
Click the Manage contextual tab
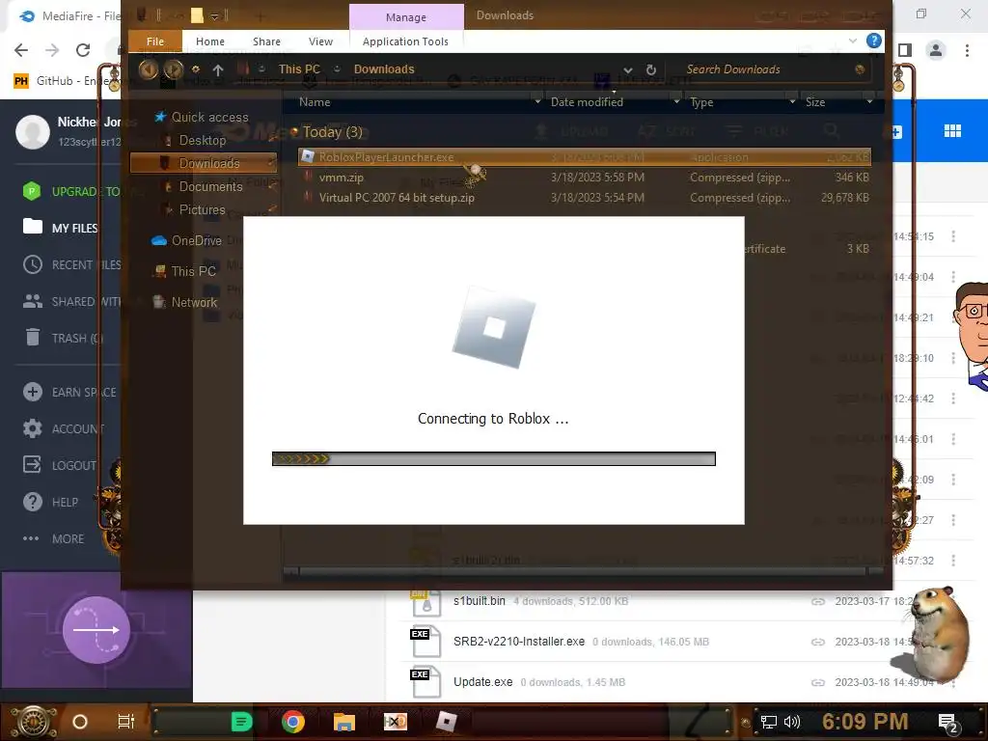pos(406,17)
